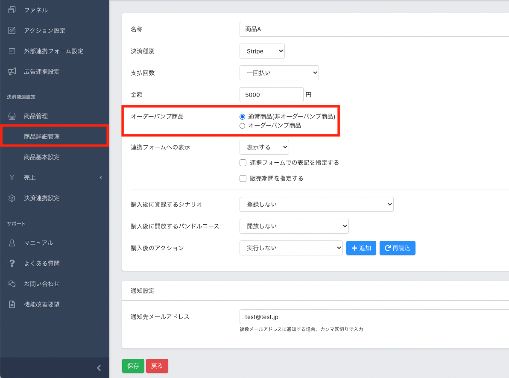This screenshot has height=378, width=509.
Task: Click the basket icon for 商品管理
Action: click(12, 116)
